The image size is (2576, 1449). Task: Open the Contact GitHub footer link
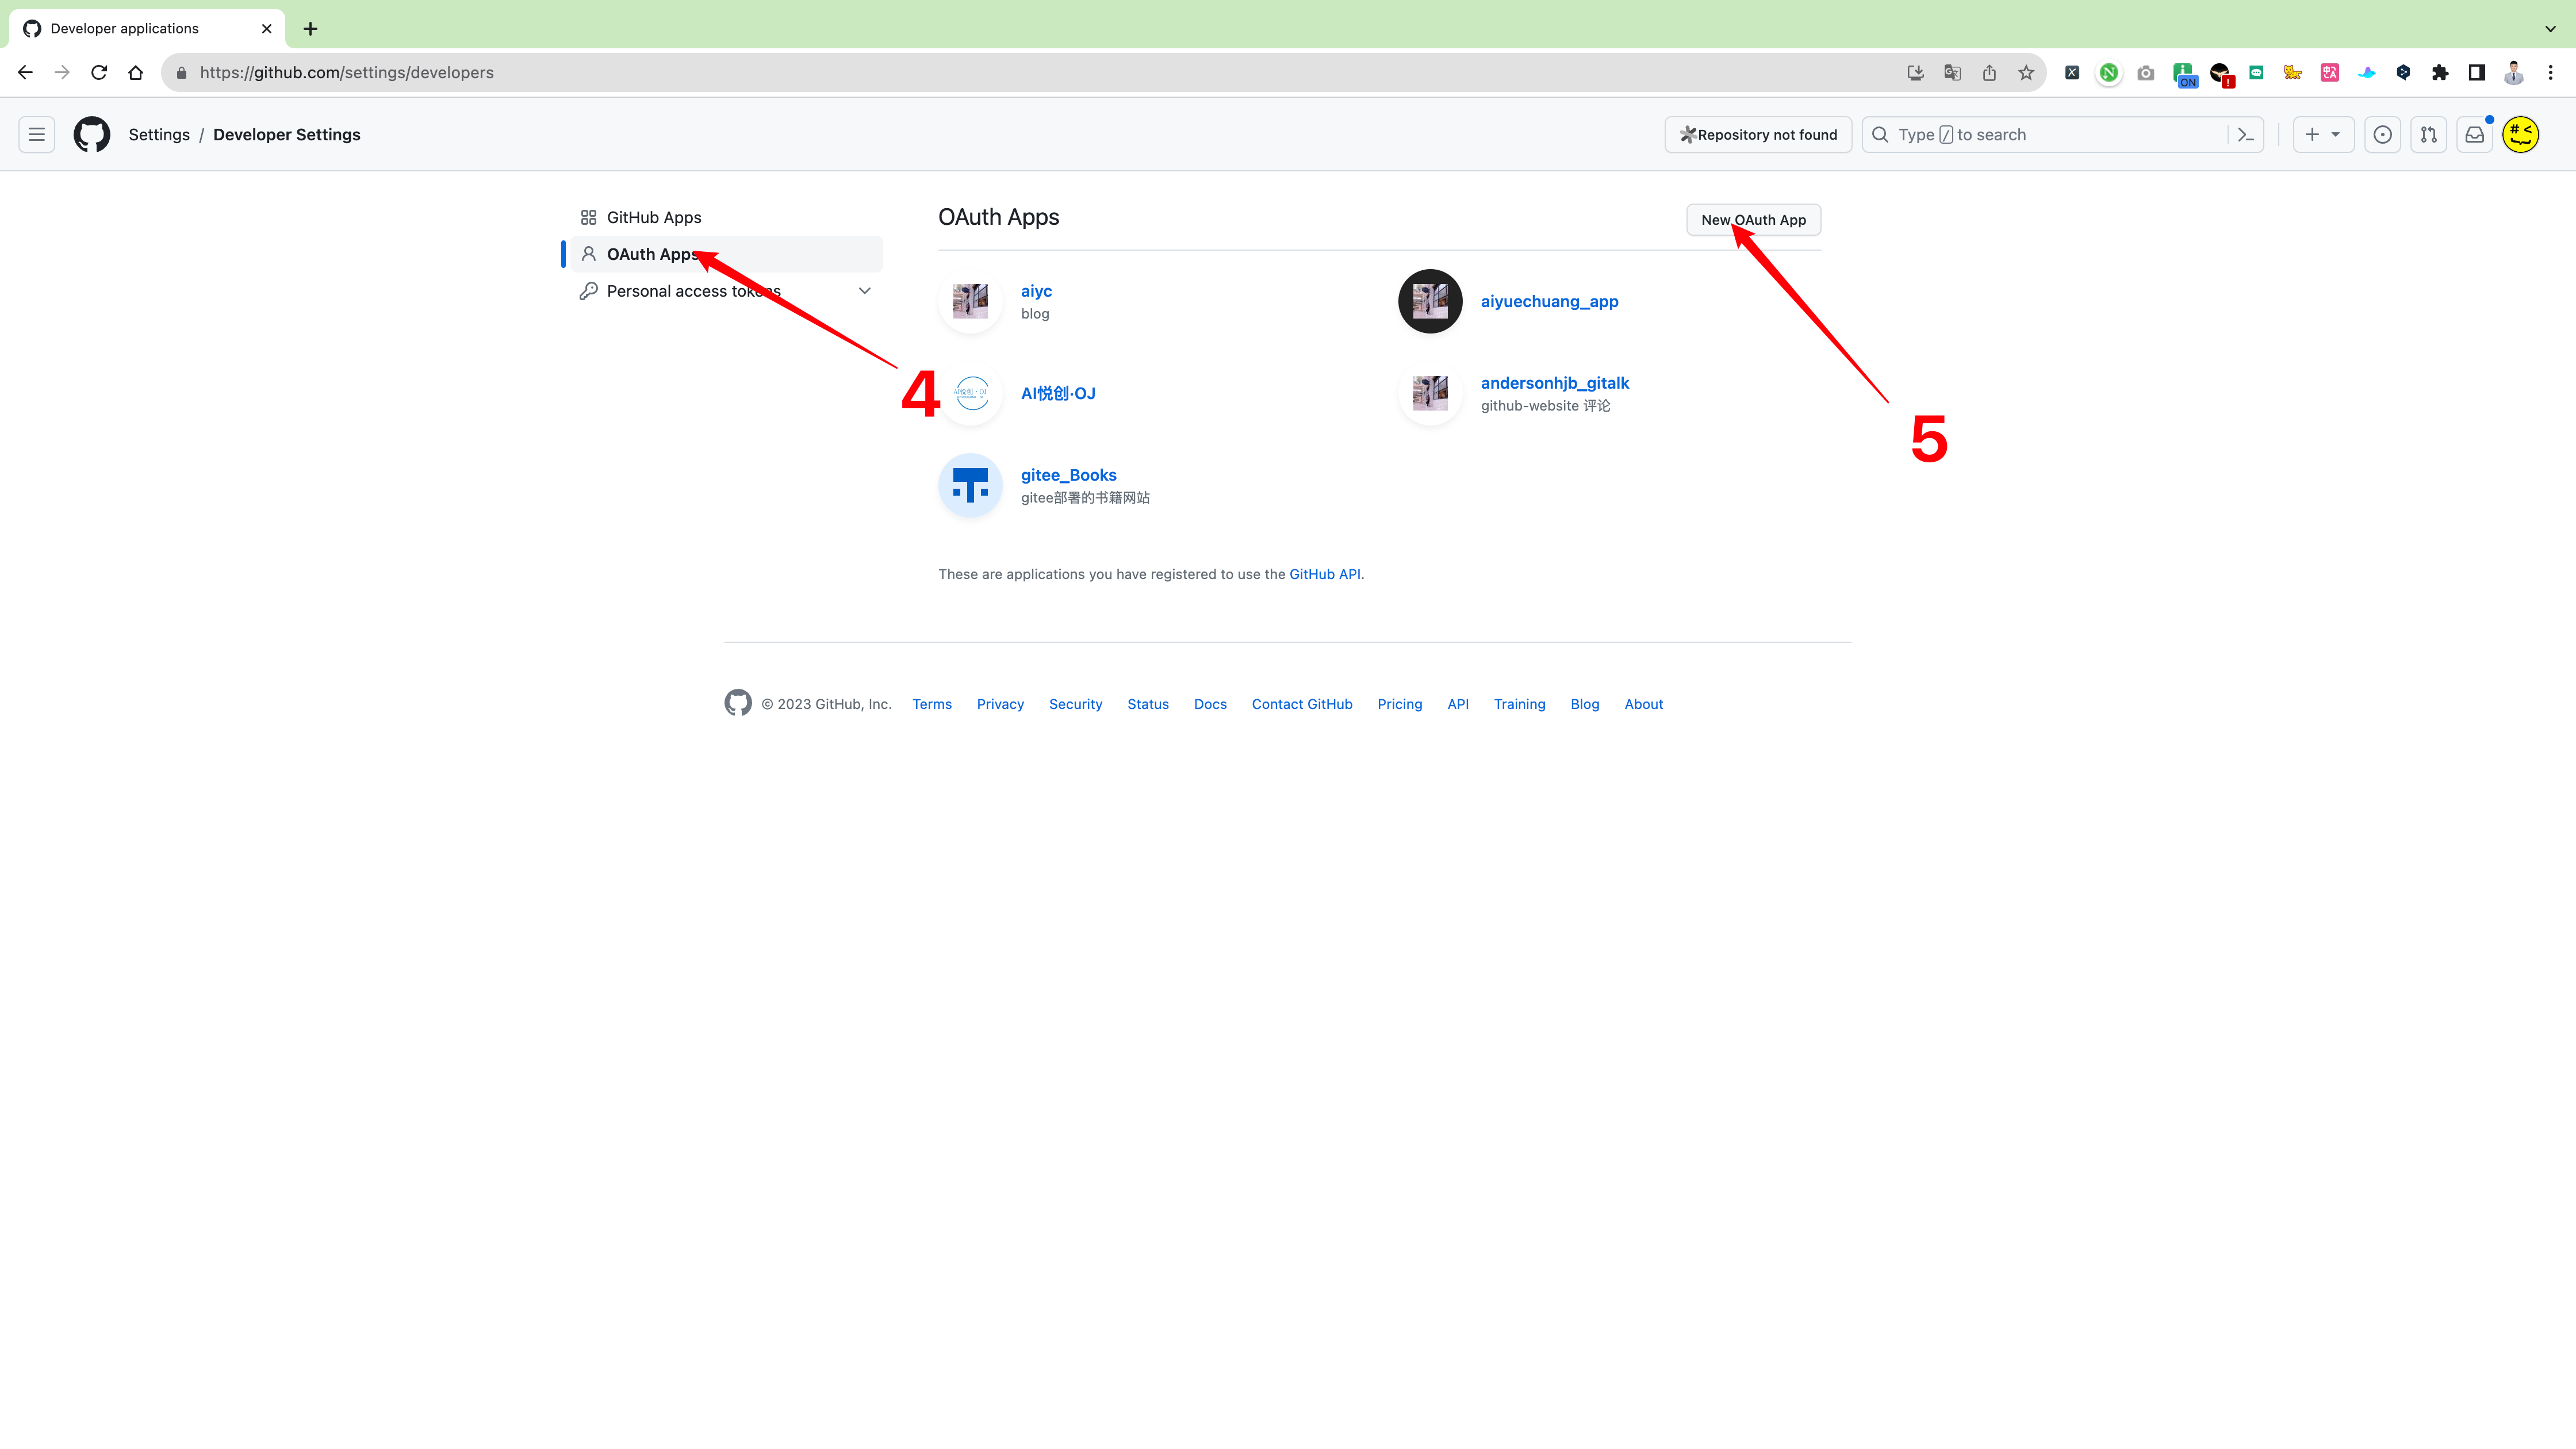1302,704
